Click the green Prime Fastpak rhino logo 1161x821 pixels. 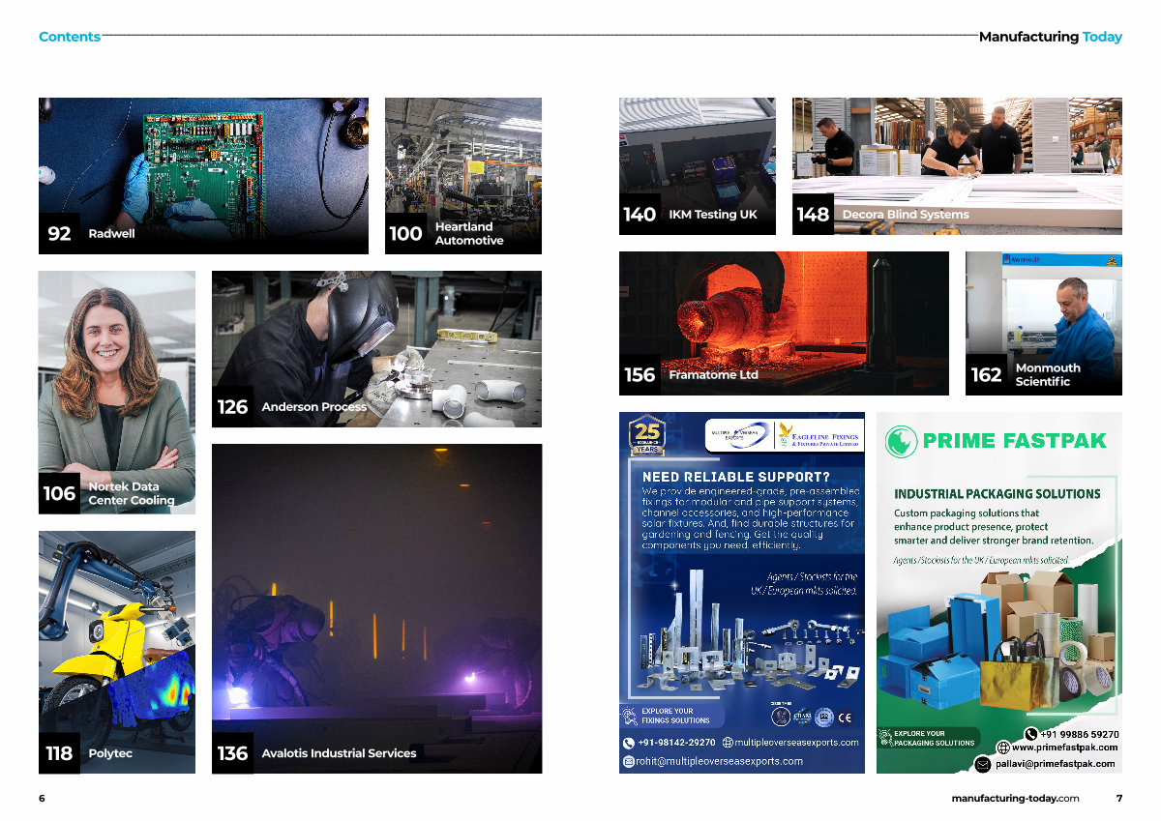[901, 441]
